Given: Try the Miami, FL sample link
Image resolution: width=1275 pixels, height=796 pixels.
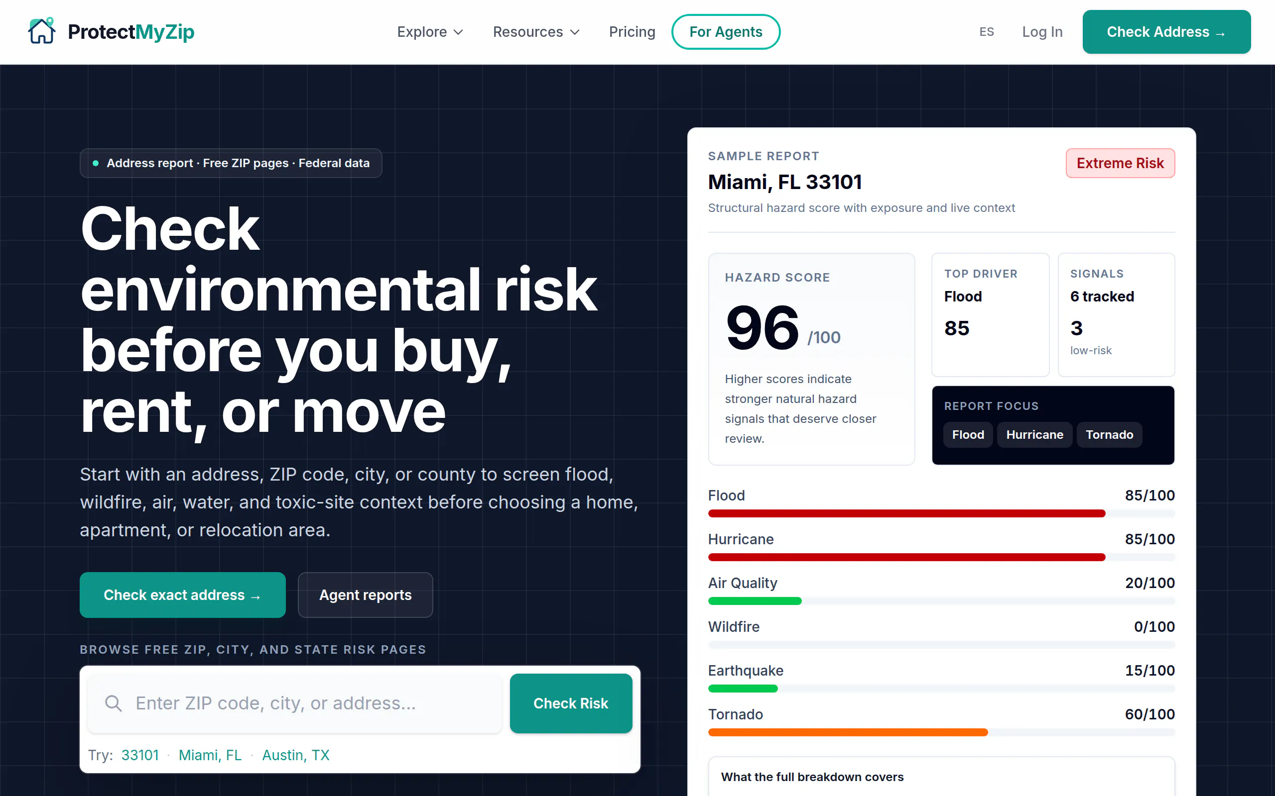Looking at the screenshot, I should [x=210, y=755].
